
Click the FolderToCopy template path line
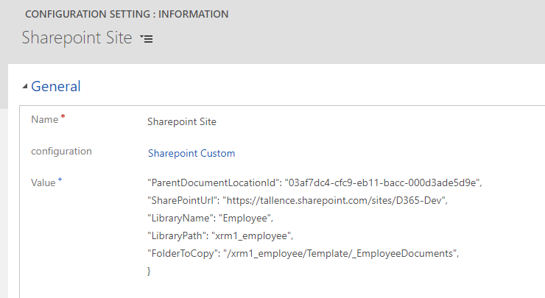[x=303, y=254]
